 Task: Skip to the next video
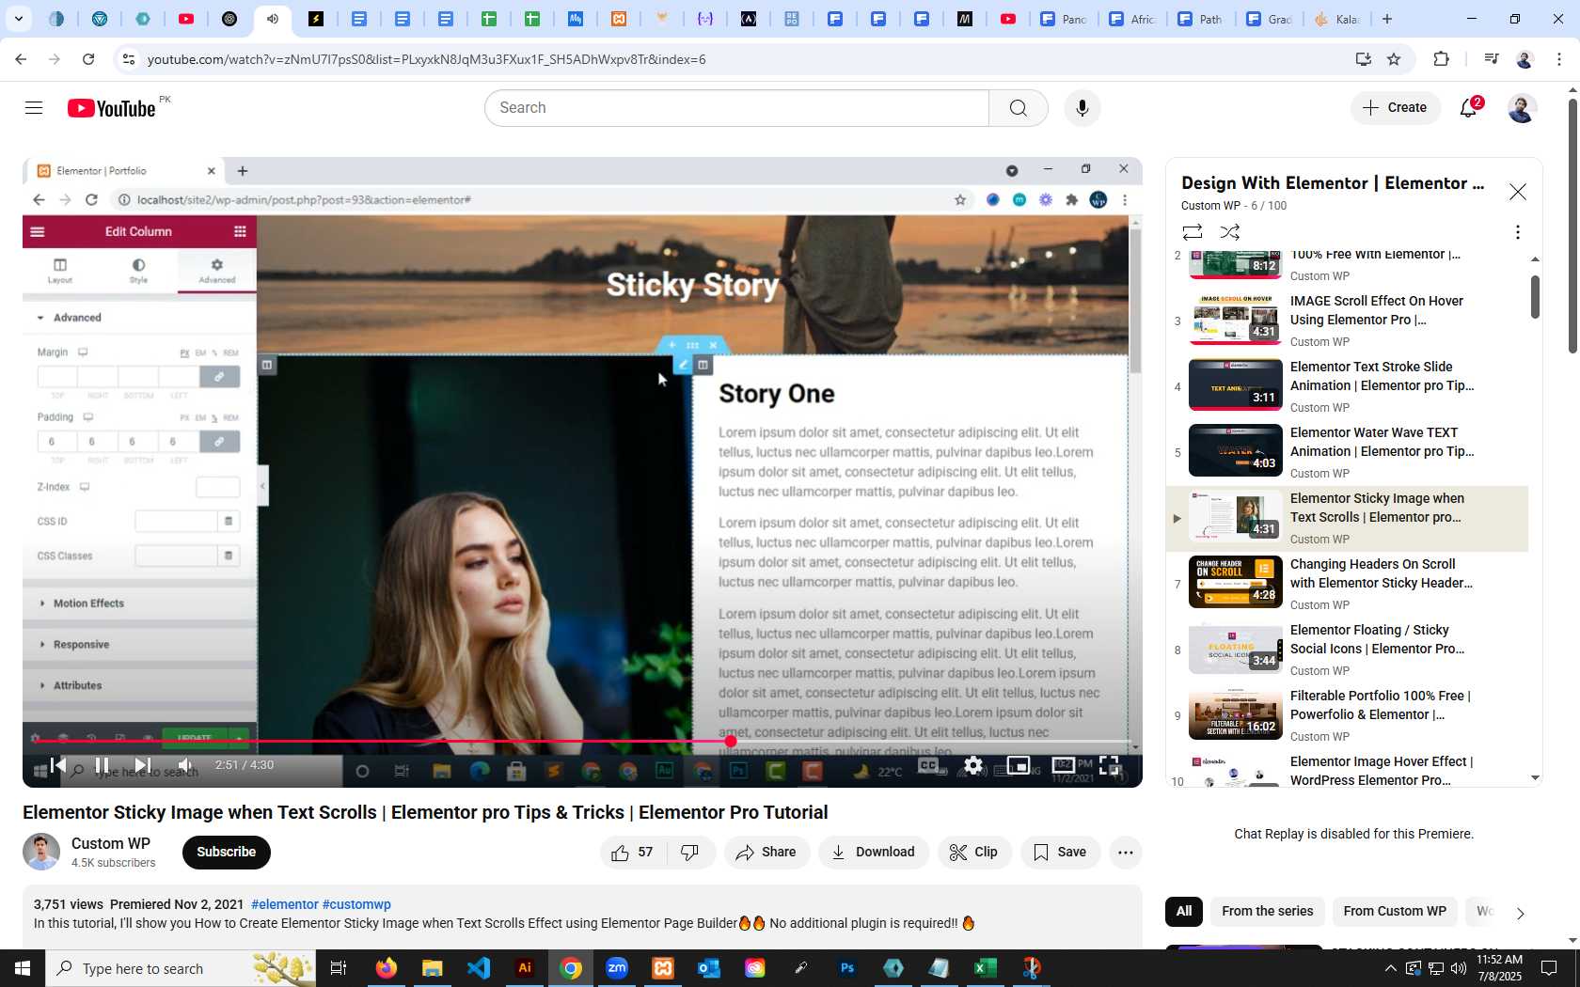tap(142, 765)
